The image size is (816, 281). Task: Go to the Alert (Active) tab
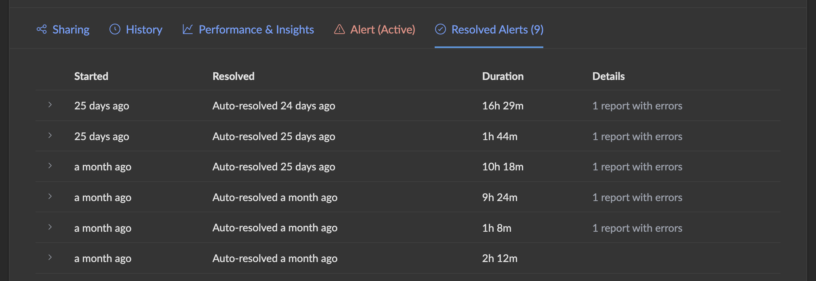(x=375, y=29)
